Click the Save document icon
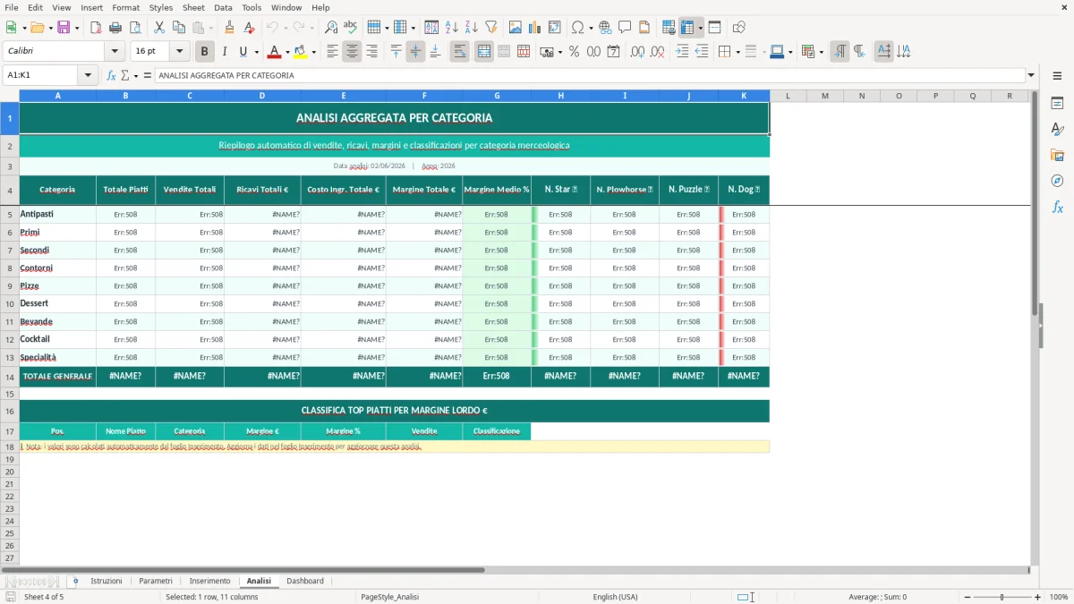Viewport: 1074px width, 604px height. [64, 28]
